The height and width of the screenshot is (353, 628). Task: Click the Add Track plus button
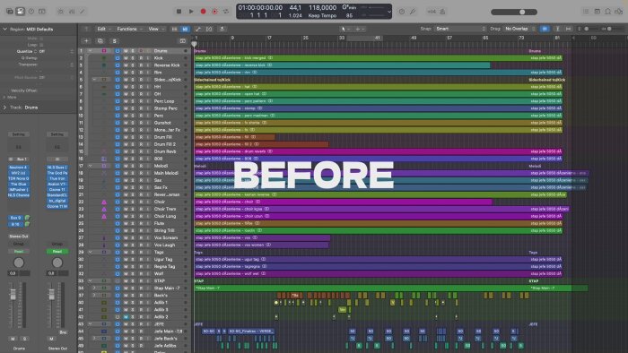86,41
